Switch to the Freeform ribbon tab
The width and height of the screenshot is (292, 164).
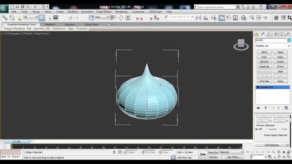(50, 24)
